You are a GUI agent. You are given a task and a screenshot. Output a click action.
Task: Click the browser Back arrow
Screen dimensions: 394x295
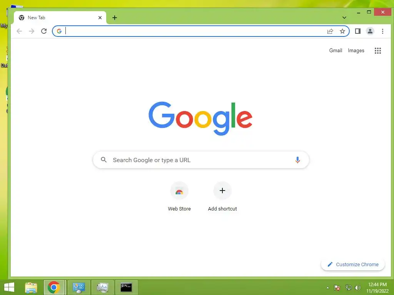click(x=19, y=31)
